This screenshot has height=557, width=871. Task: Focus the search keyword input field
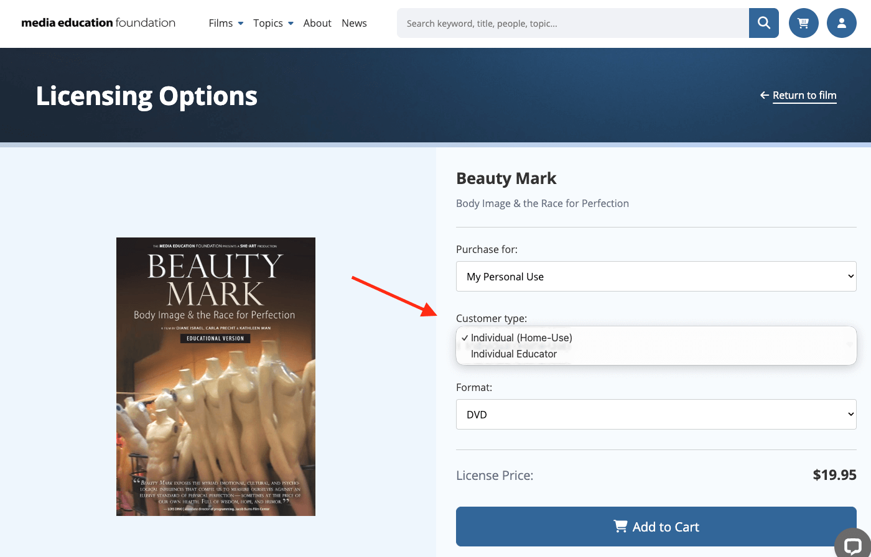click(572, 23)
